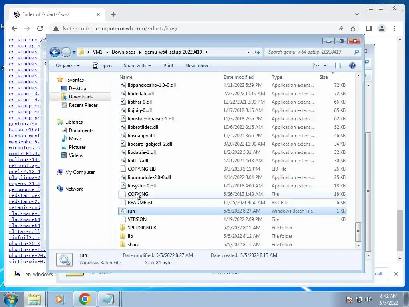
Task: Go back in Chrome
Action: point(14,28)
